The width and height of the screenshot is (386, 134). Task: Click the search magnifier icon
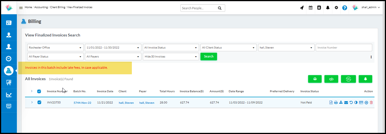[220, 8]
